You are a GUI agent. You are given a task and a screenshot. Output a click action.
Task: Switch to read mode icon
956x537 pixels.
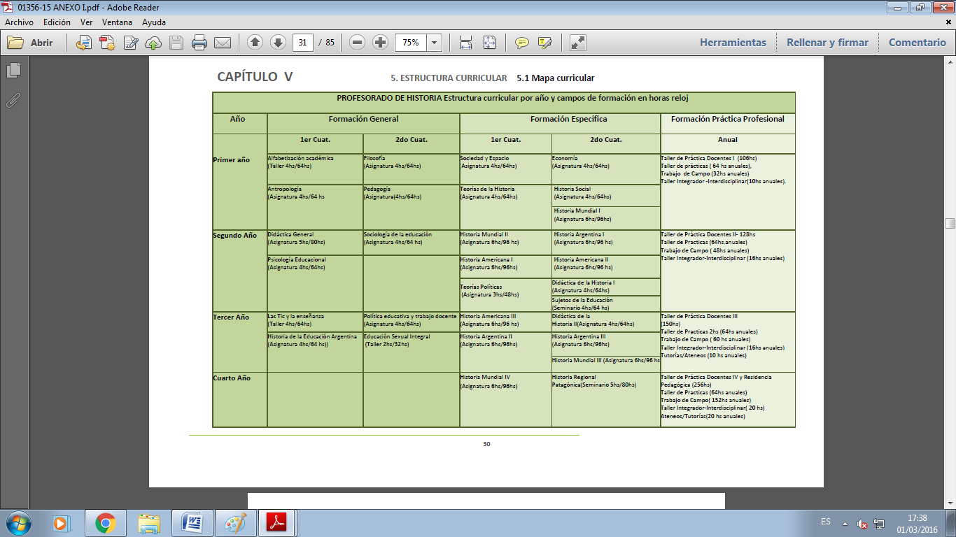(578, 43)
